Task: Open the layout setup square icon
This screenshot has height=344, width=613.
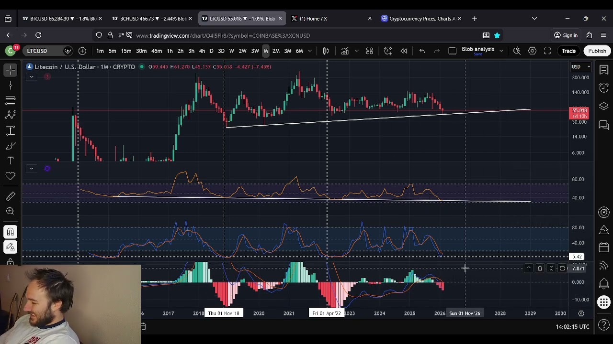Action: pyautogui.click(x=452, y=51)
